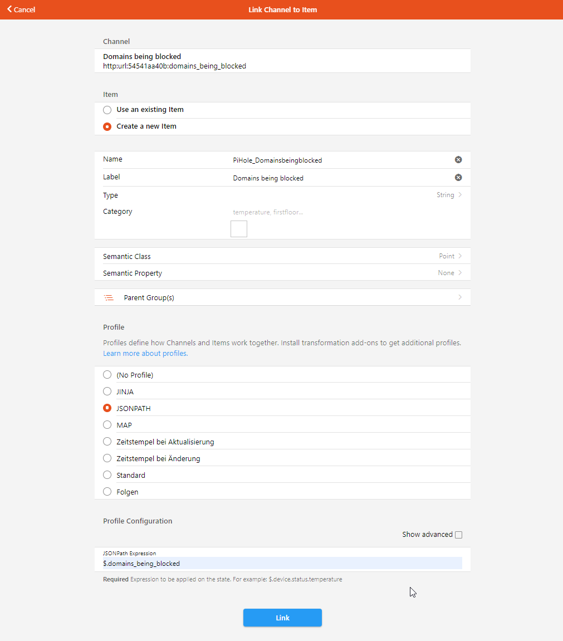Click the back arrow next to Cancel
The width and height of the screenshot is (563, 641).
pos(9,9)
